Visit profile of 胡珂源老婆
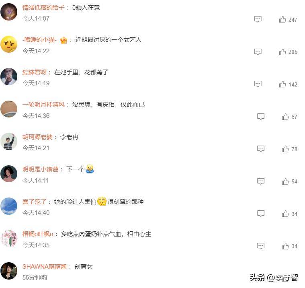Viewport: 305px width, 288px height. pos(37,137)
